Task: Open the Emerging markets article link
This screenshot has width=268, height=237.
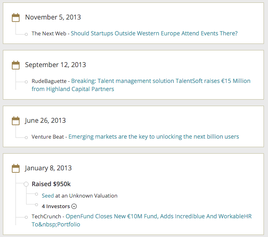Action: point(153,137)
